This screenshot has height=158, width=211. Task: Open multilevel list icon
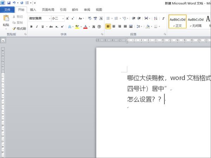click(x=124, y=18)
